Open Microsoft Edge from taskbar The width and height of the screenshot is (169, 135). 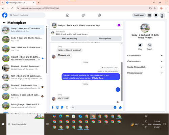click(61, 116)
